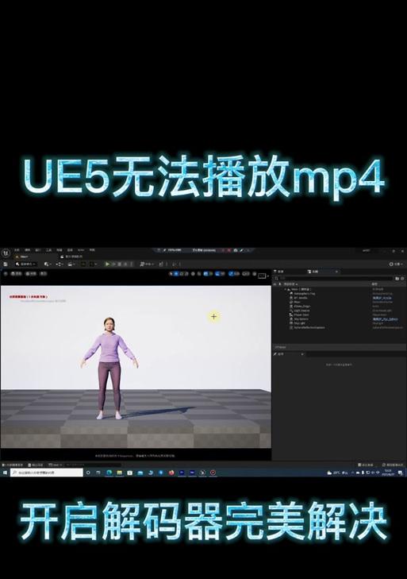Switch to the Outliner tab

click(x=315, y=272)
